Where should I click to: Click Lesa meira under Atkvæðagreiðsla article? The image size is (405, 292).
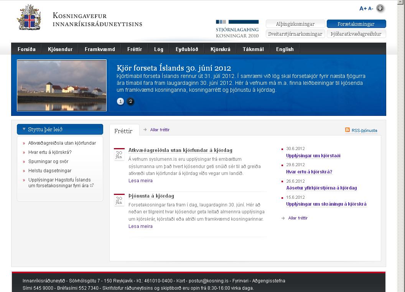(x=140, y=181)
